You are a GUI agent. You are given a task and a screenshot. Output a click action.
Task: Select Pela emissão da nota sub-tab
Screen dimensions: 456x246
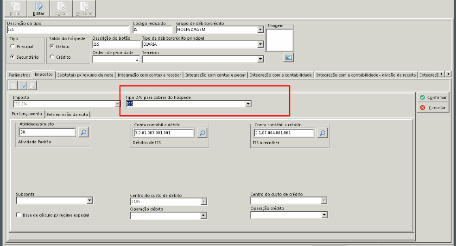[67, 115]
